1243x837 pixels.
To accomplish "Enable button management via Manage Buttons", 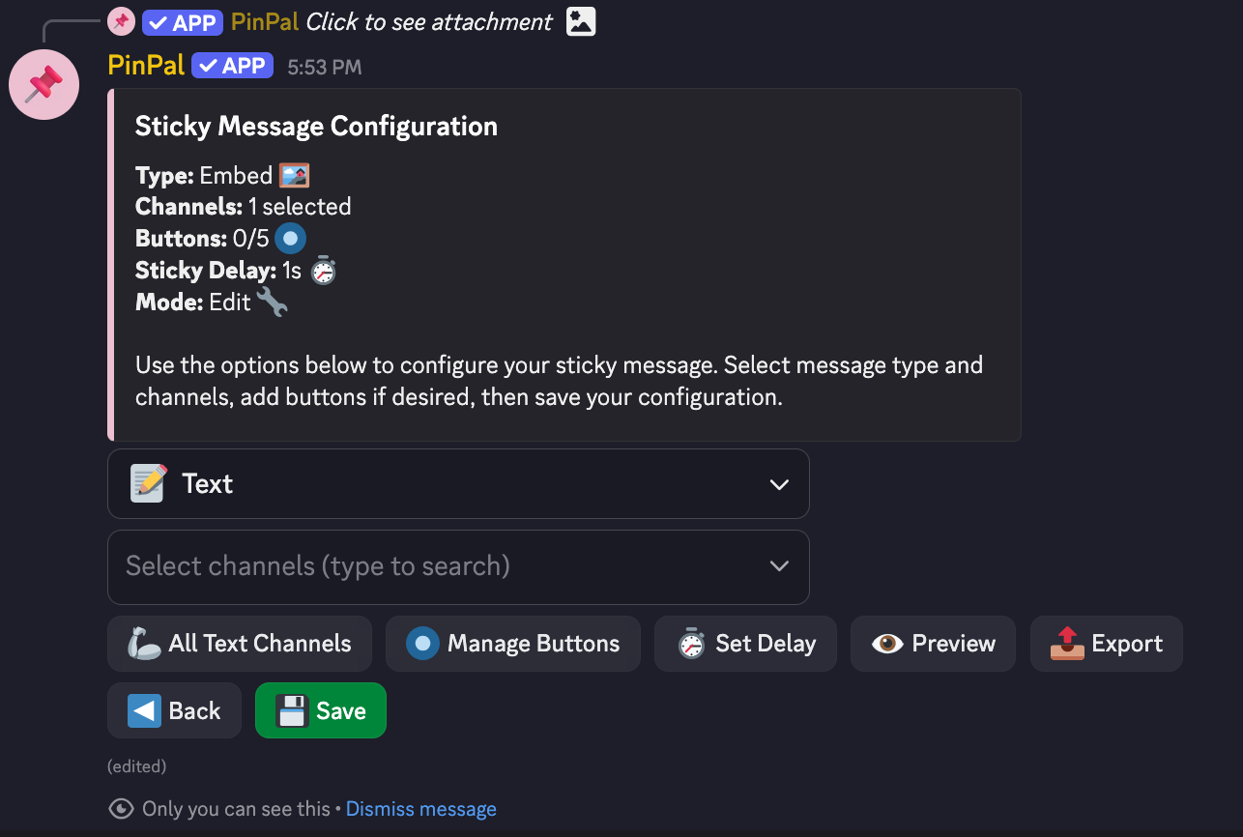I will (512, 643).
